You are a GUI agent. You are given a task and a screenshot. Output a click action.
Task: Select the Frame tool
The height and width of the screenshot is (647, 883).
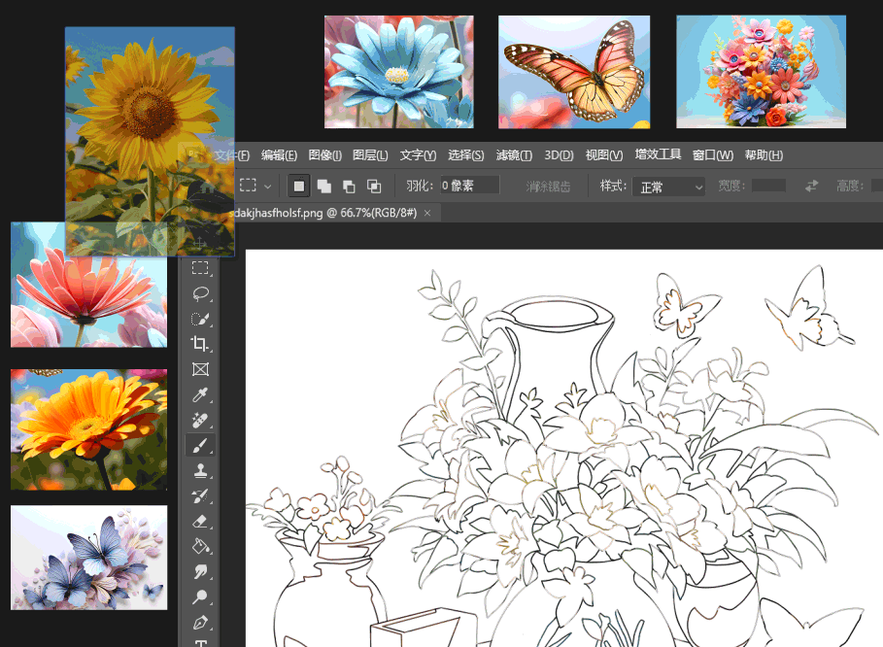[x=201, y=369]
